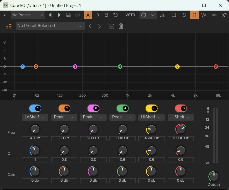
Task: Toggle automation Read R button
Action: [x=194, y=15]
